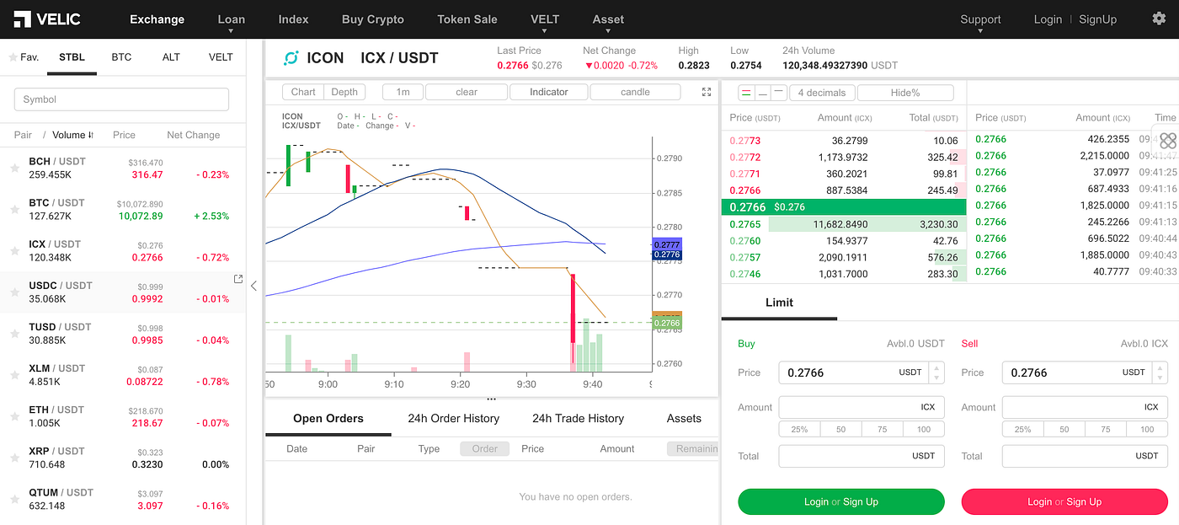
Task: Favorite the QTUM / USDT pair star
Action: (x=14, y=499)
